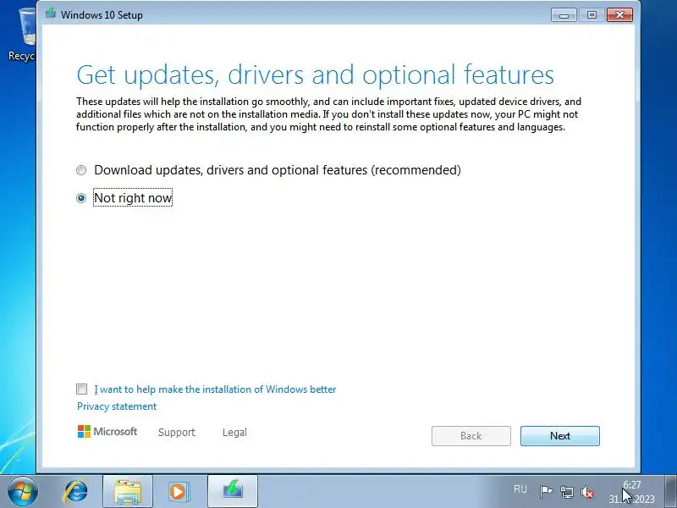Minimize the Windows 10 Setup window
The image size is (677, 508).
coord(564,15)
